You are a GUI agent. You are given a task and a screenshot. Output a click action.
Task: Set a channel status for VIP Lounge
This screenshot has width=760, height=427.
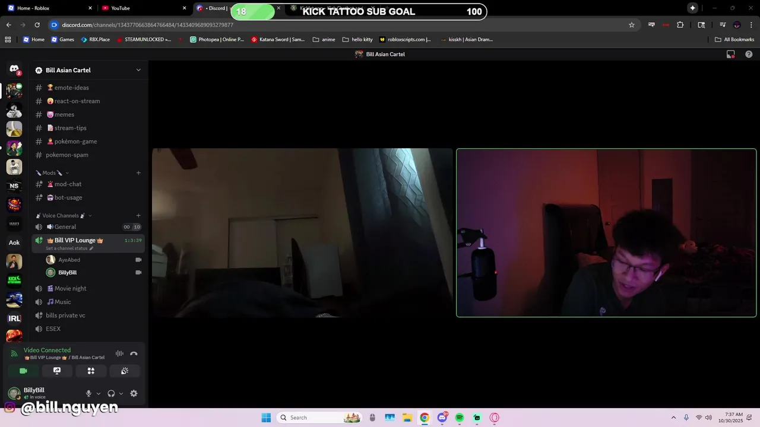click(69, 248)
